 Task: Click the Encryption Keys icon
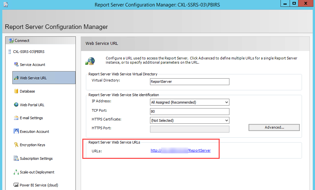16,145
